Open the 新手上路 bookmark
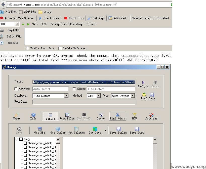Viewport: 206px width, 169px height. (28, 12)
